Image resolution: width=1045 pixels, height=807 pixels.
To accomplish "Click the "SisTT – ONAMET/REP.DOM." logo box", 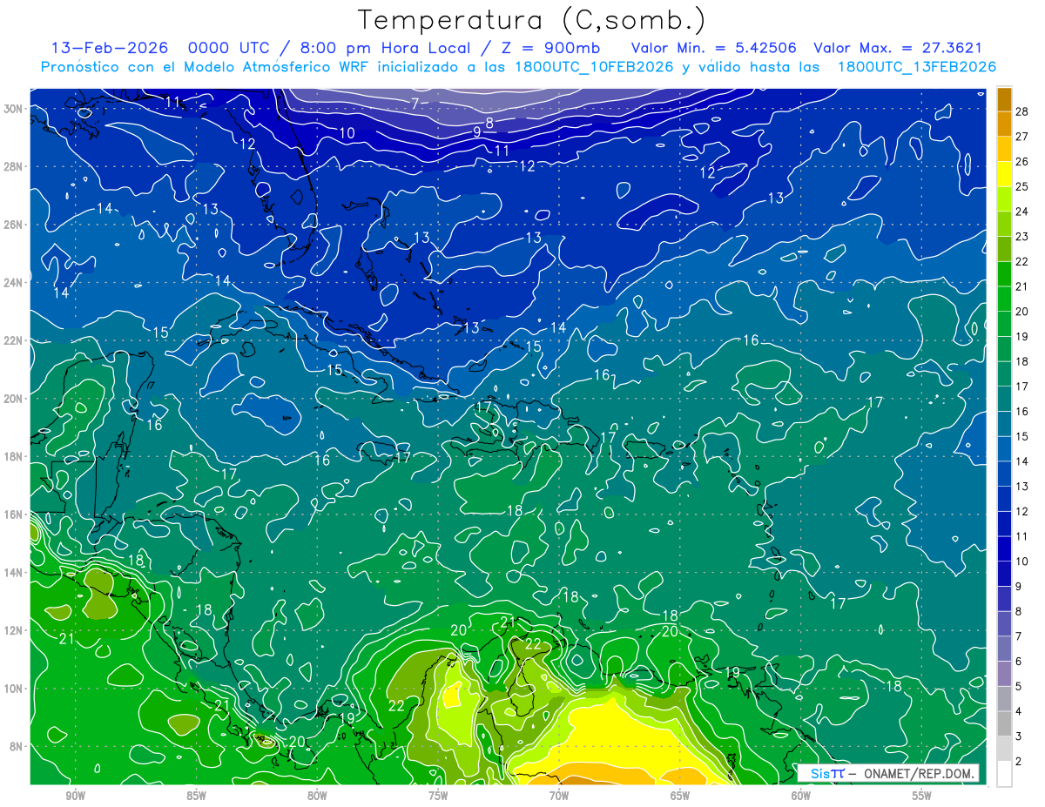I will click(888, 773).
